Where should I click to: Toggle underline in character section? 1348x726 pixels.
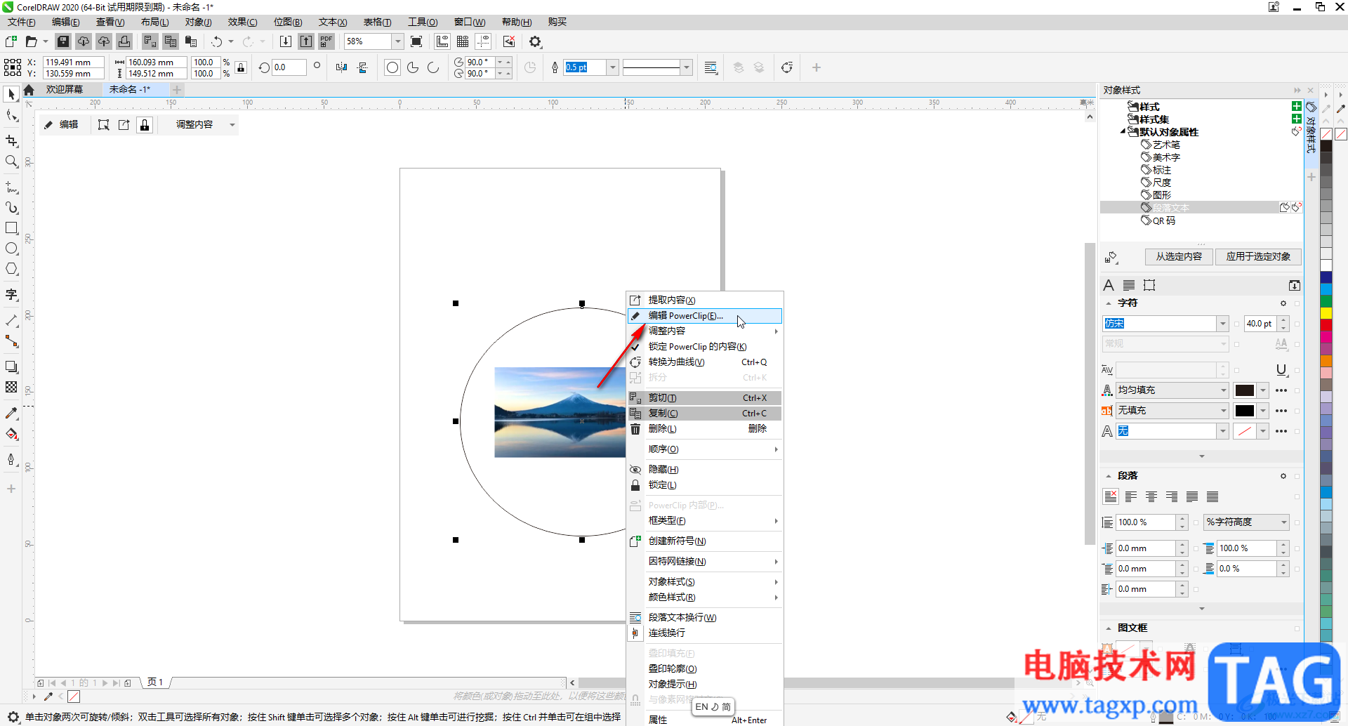click(x=1281, y=370)
